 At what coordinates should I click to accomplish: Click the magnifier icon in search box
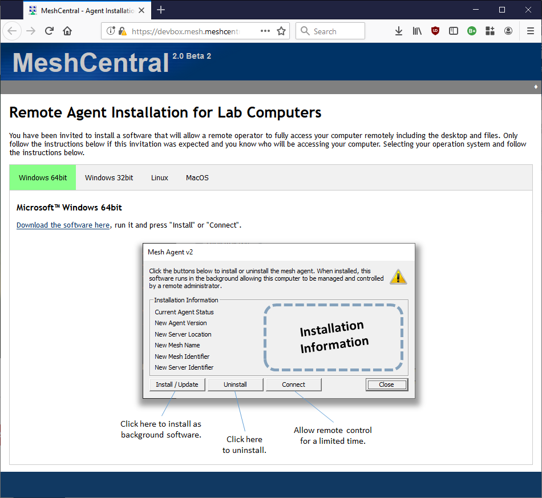tap(305, 31)
